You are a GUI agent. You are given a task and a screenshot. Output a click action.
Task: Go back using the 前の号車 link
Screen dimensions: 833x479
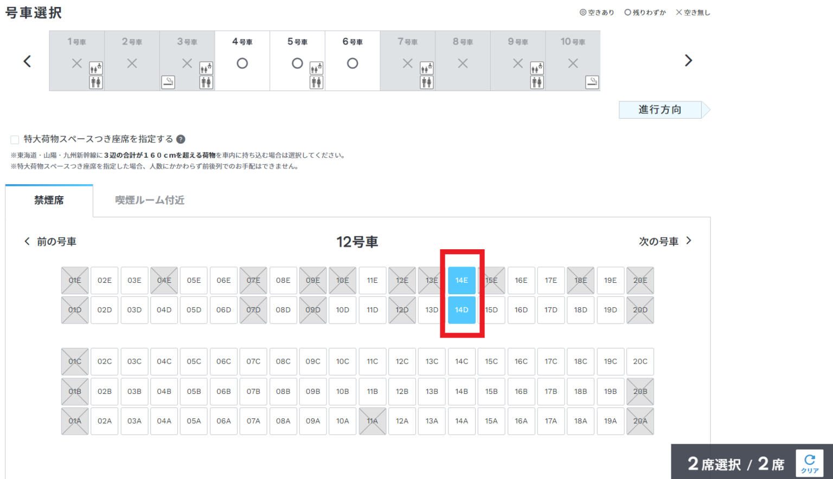tap(50, 242)
